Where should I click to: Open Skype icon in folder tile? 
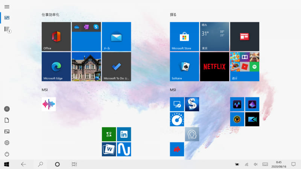[96, 27]
